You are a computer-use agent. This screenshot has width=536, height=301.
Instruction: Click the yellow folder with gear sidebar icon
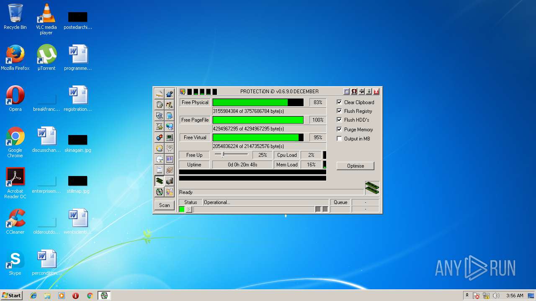[170, 192]
